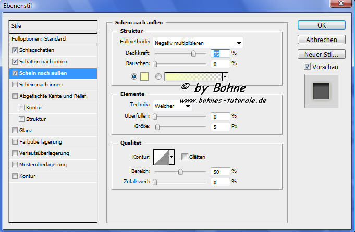The width and height of the screenshot is (355, 232).
Task: Click the Deckkraft value input field
Action: pos(220,53)
